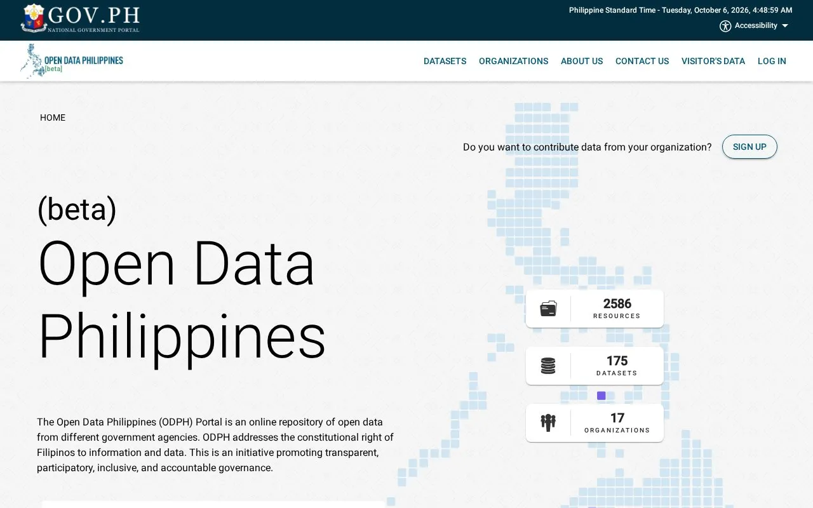Viewport: 813px width, 508px height.
Task: Click the purple highlighted map square
Action: click(601, 396)
